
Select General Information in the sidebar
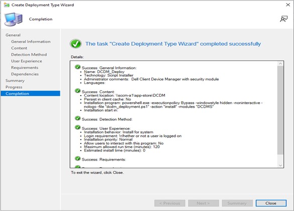[31, 41]
